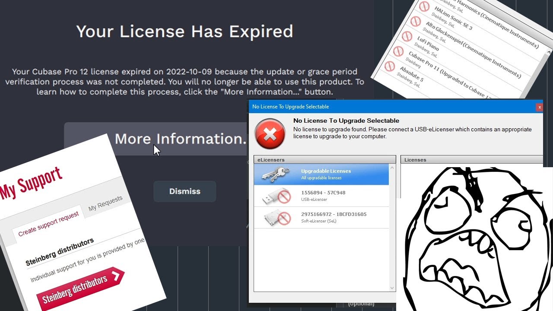Close the No License To Upgrade Selectable dialog
Image resolution: width=553 pixels, height=311 pixels.
point(539,107)
